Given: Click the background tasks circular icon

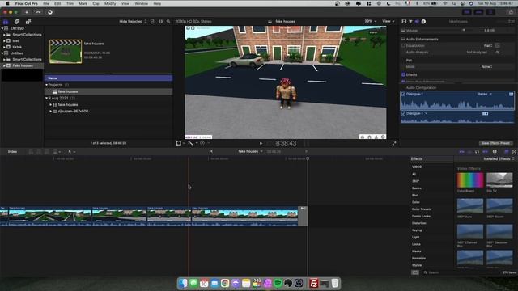Looking at the screenshot, I should tap(50, 12).
